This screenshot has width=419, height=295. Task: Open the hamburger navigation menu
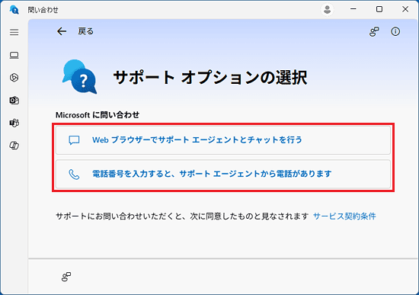[14, 32]
